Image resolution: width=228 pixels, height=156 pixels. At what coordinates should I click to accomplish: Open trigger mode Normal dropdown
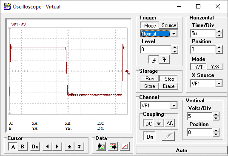(x=174, y=34)
